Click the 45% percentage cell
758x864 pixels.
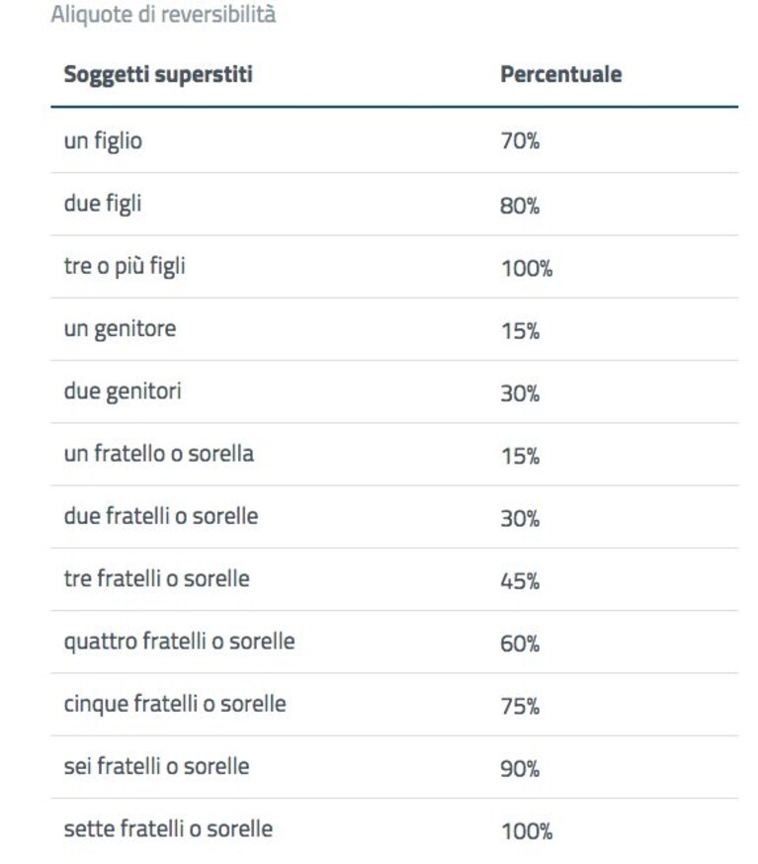click(520, 581)
